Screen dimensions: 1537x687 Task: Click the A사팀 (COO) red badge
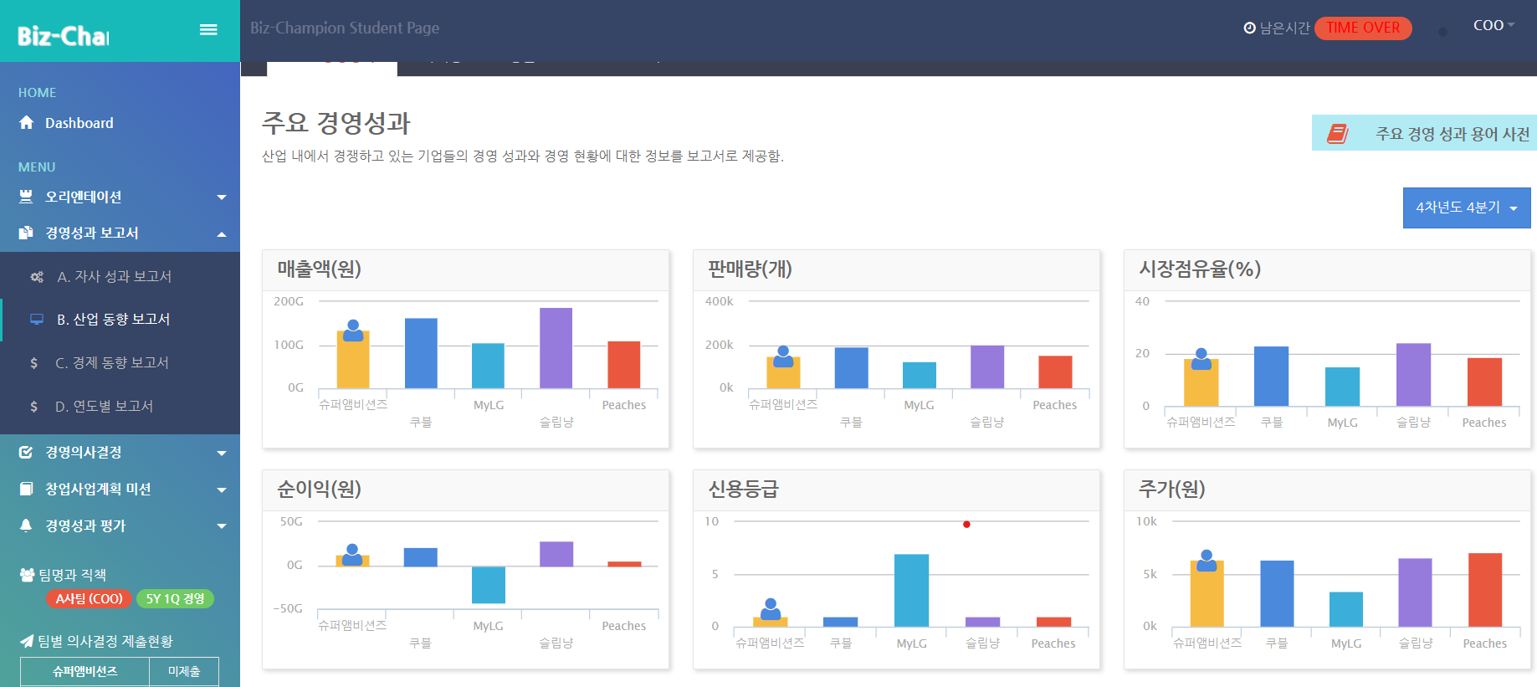89,599
